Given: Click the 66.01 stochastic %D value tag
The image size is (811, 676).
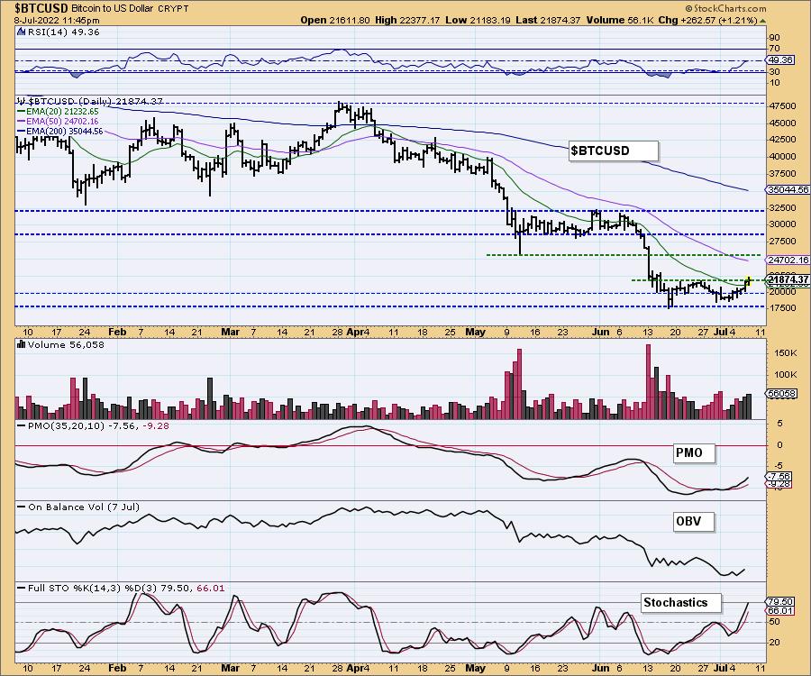Looking at the screenshot, I should pyautogui.click(x=781, y=611).
